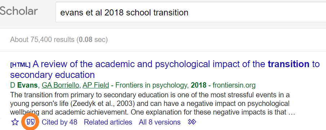Save the article with the star icon
Screen dimensions: 326x130
(15, 122)
